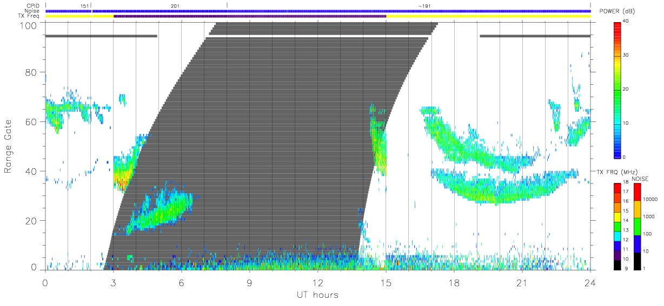Click the '100' tick on the noise scale
This screenshot has height=306, width=664.
(647, 234)
